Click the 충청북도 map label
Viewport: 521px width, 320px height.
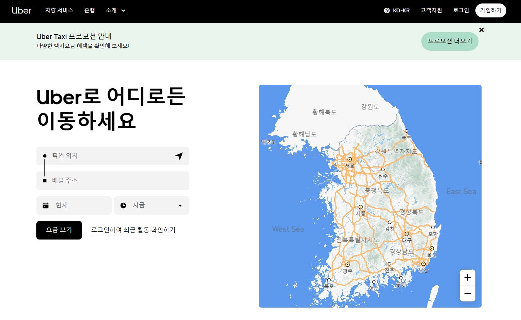[377, 191]
